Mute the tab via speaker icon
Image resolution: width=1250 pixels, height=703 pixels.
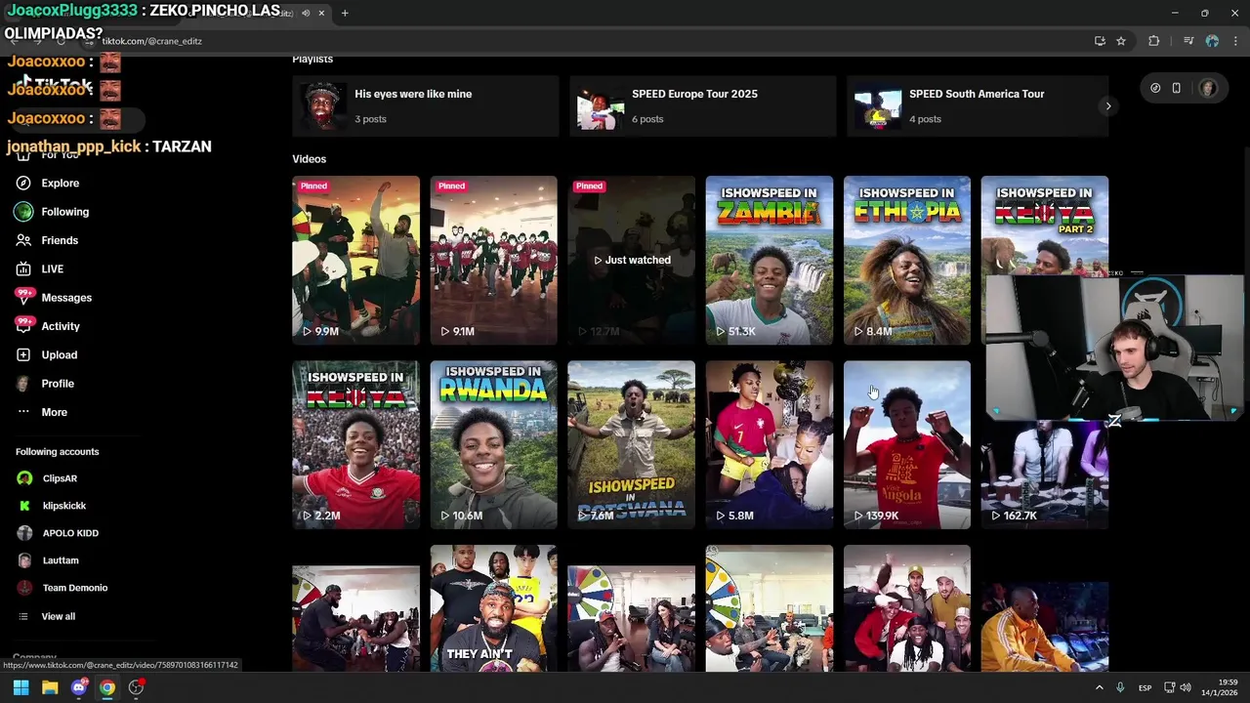306,13
